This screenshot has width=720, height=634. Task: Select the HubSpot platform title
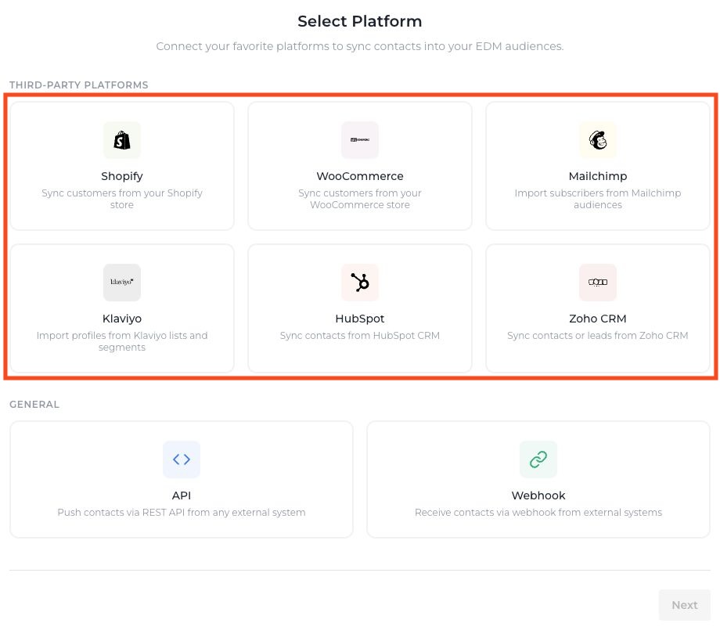pyautogui.click(x=359, y=319)
